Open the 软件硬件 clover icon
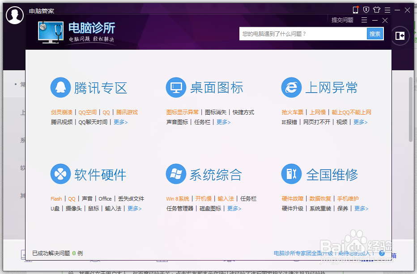This screenshot has width=417, height=274. pyautogui.click(x=61, y=174)
